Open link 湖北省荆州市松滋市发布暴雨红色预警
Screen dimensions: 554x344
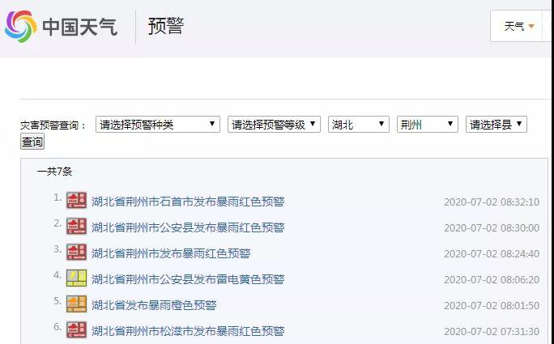[188, 331]
